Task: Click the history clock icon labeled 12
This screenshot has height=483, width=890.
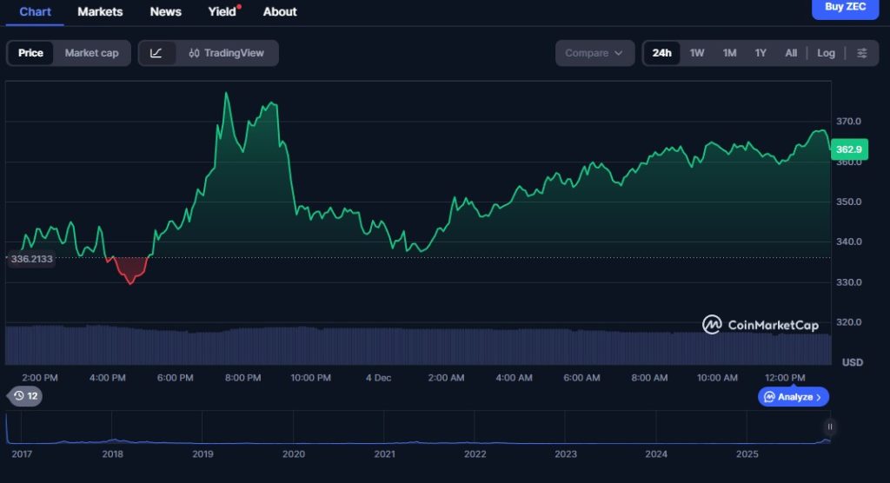Action: tap(25, 396)
